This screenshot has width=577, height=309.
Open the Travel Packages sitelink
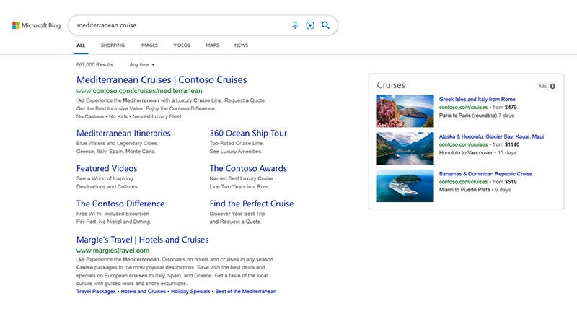[96, 292]
